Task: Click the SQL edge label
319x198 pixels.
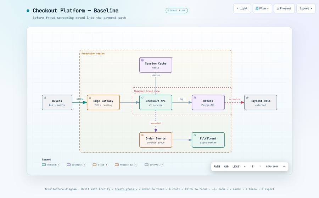Action: tap(182, 99)
